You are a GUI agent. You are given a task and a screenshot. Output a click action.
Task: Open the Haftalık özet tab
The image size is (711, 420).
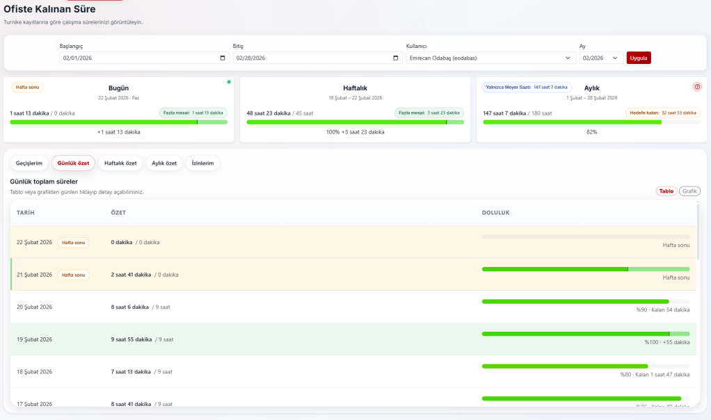(x=121, y=163)
